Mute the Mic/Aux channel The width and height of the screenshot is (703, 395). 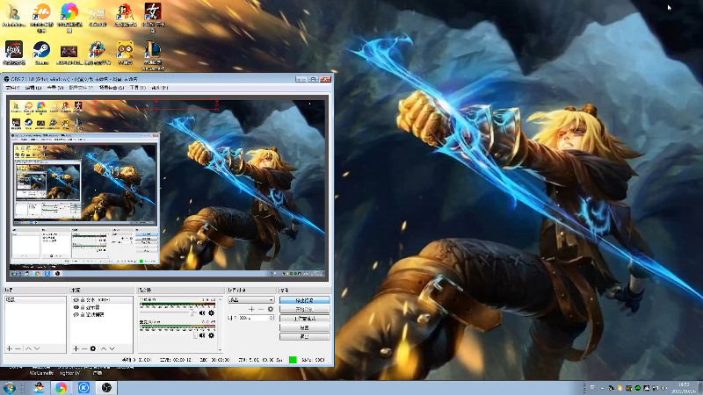click(x=202, y=335)
